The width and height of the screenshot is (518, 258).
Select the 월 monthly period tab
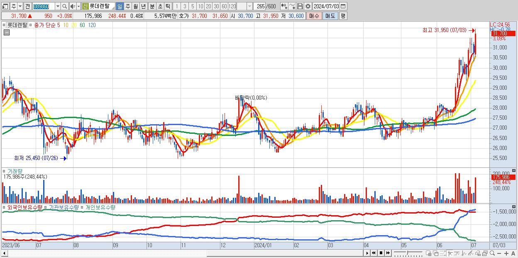point(136,6)
